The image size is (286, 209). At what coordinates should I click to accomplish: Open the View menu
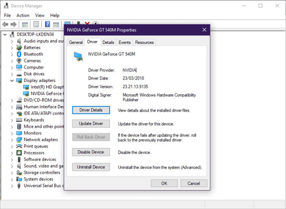click(40, 15)
